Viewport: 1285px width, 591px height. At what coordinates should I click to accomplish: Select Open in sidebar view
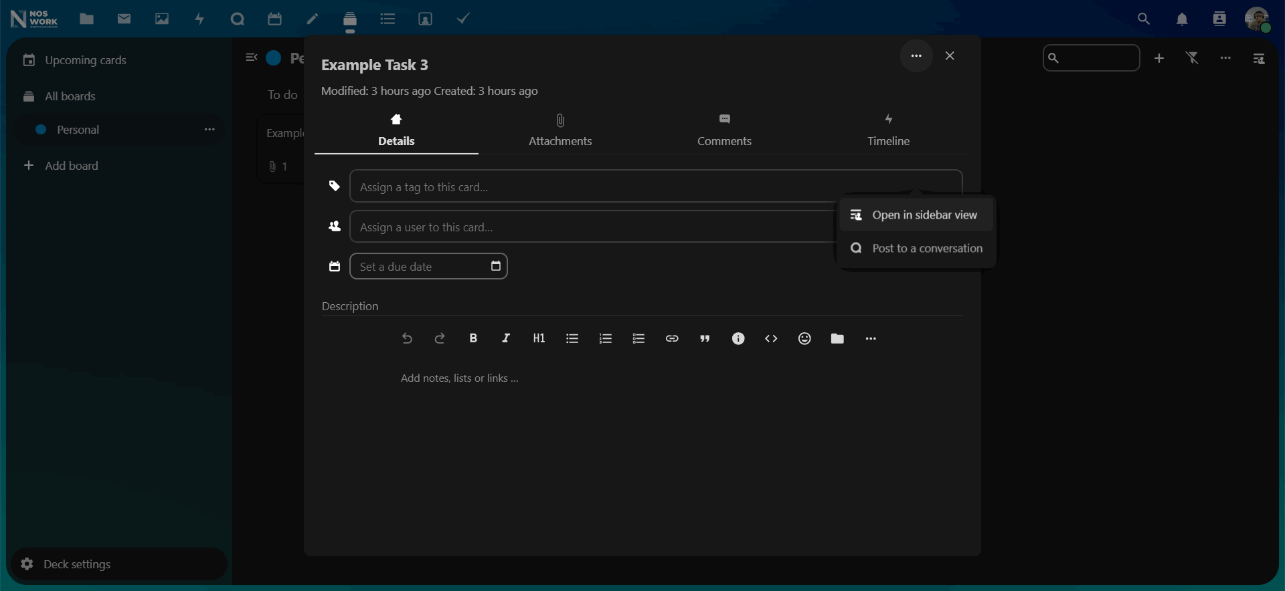[916, 215]
